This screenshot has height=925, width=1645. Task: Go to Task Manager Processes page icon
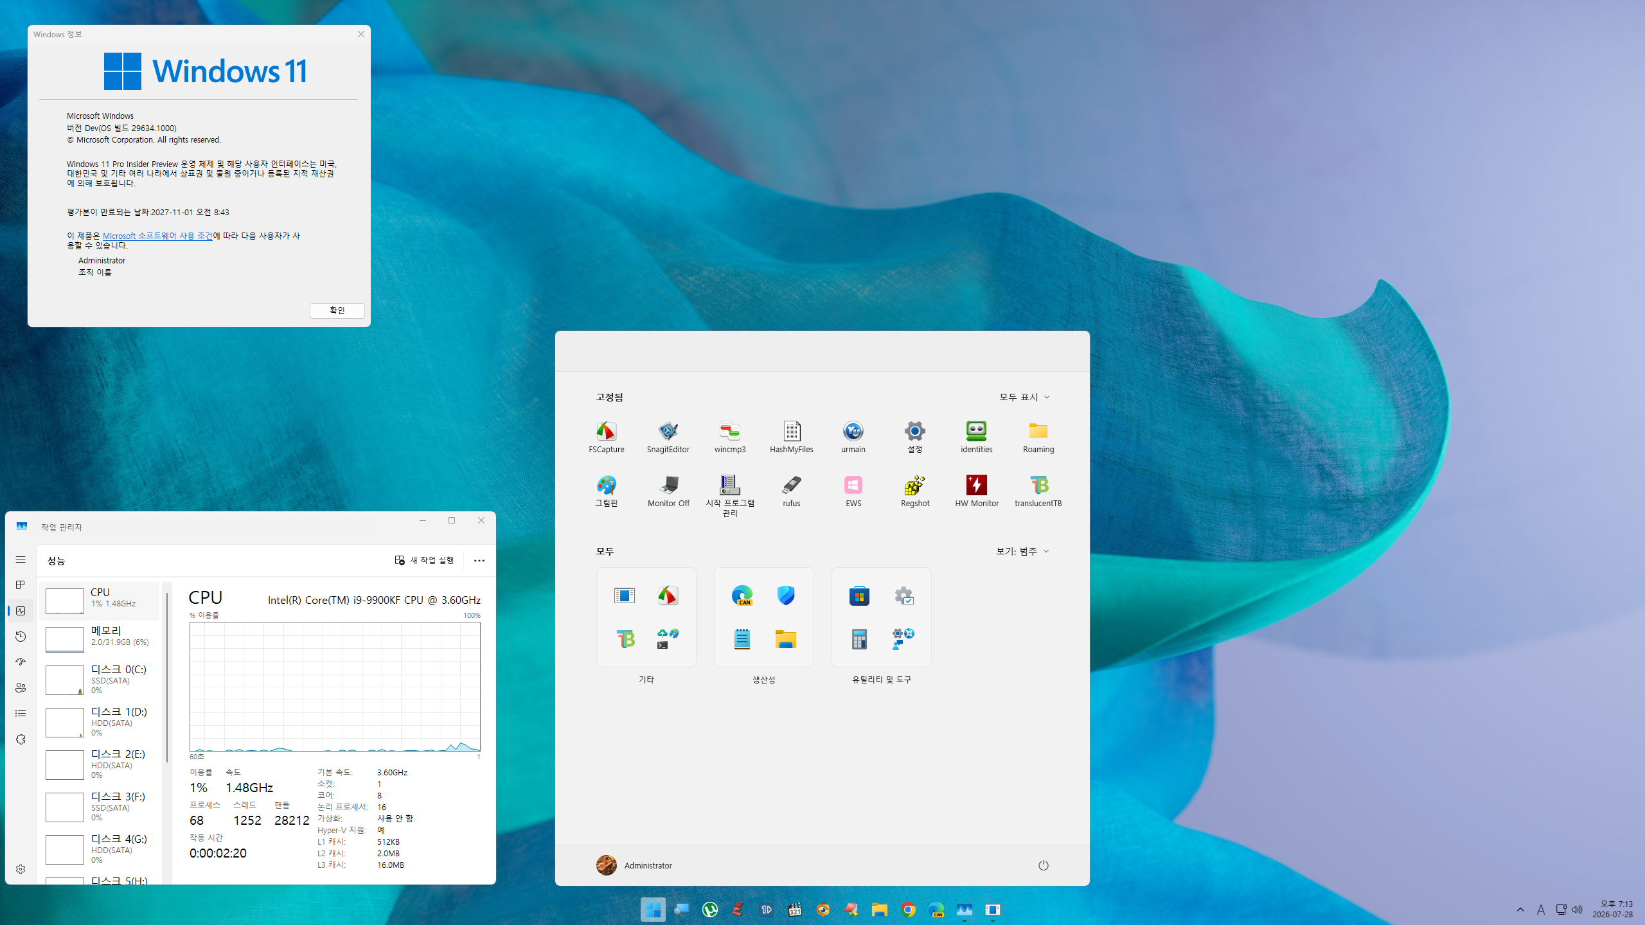coord(21,585)
